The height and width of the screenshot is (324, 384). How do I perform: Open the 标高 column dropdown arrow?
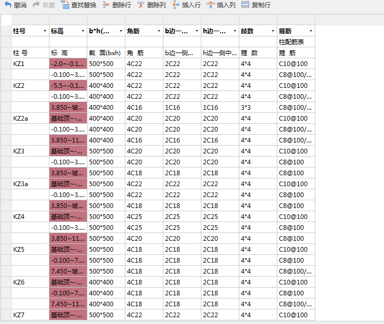coord(83,31)
